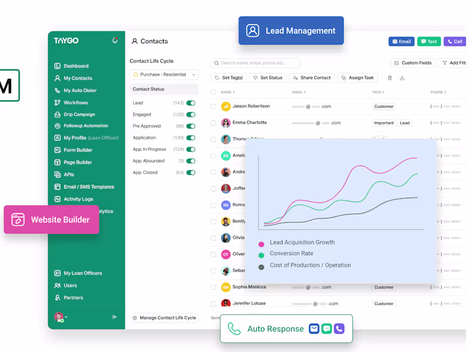This screenshot has width=469, height=352.
Task: Click Auto Response phone handset icon
Action: [234, 329]
